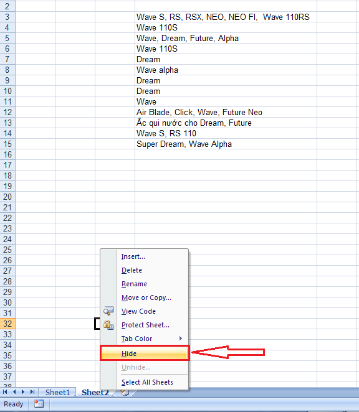Select the 'Dream' cell in row 10
The width and height of the screenshot is (359, 412).
(226, 91)
